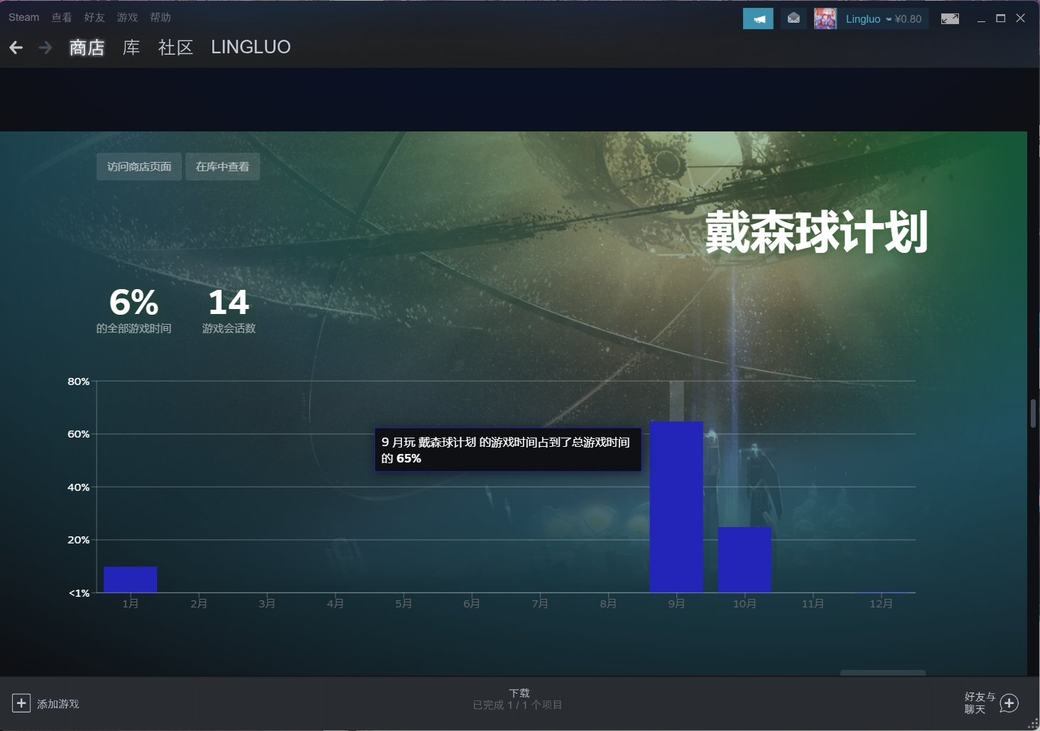Click the 好友与聊天 label
The height and width of the screenshot is (731, 1040).
click(x=980, y=703)
